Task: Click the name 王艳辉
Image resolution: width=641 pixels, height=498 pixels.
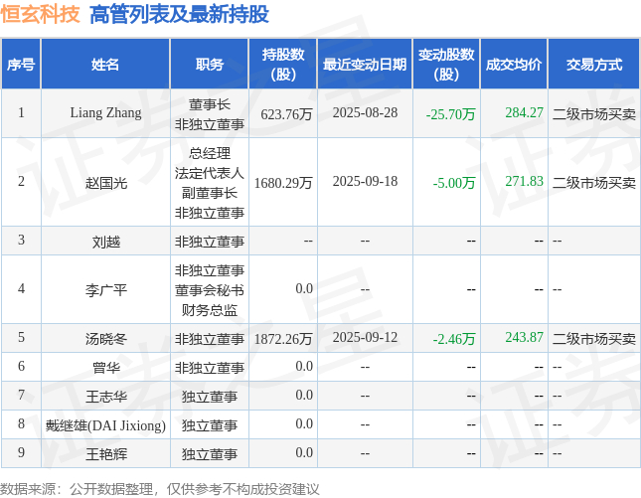Action: pos(106,454)
